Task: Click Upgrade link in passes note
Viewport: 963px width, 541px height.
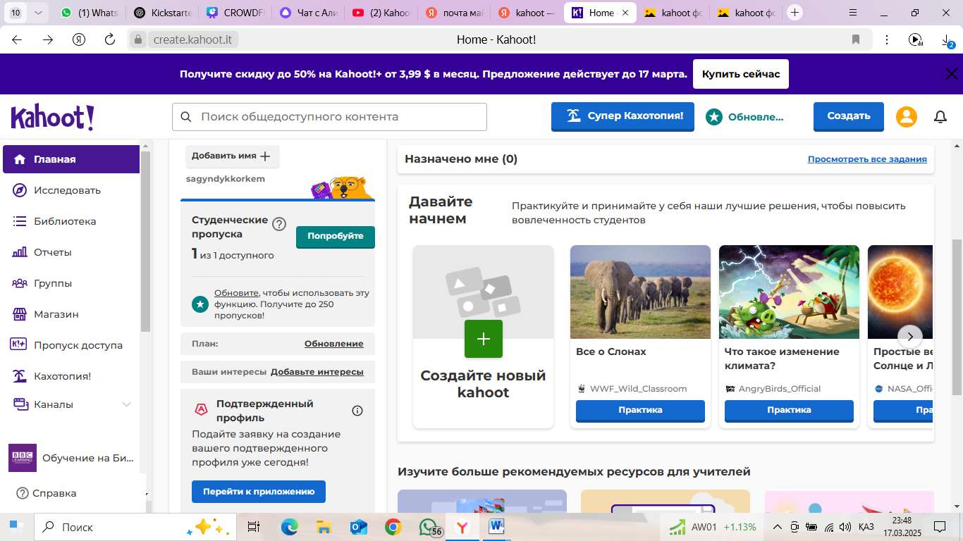Action: (237, 293)
